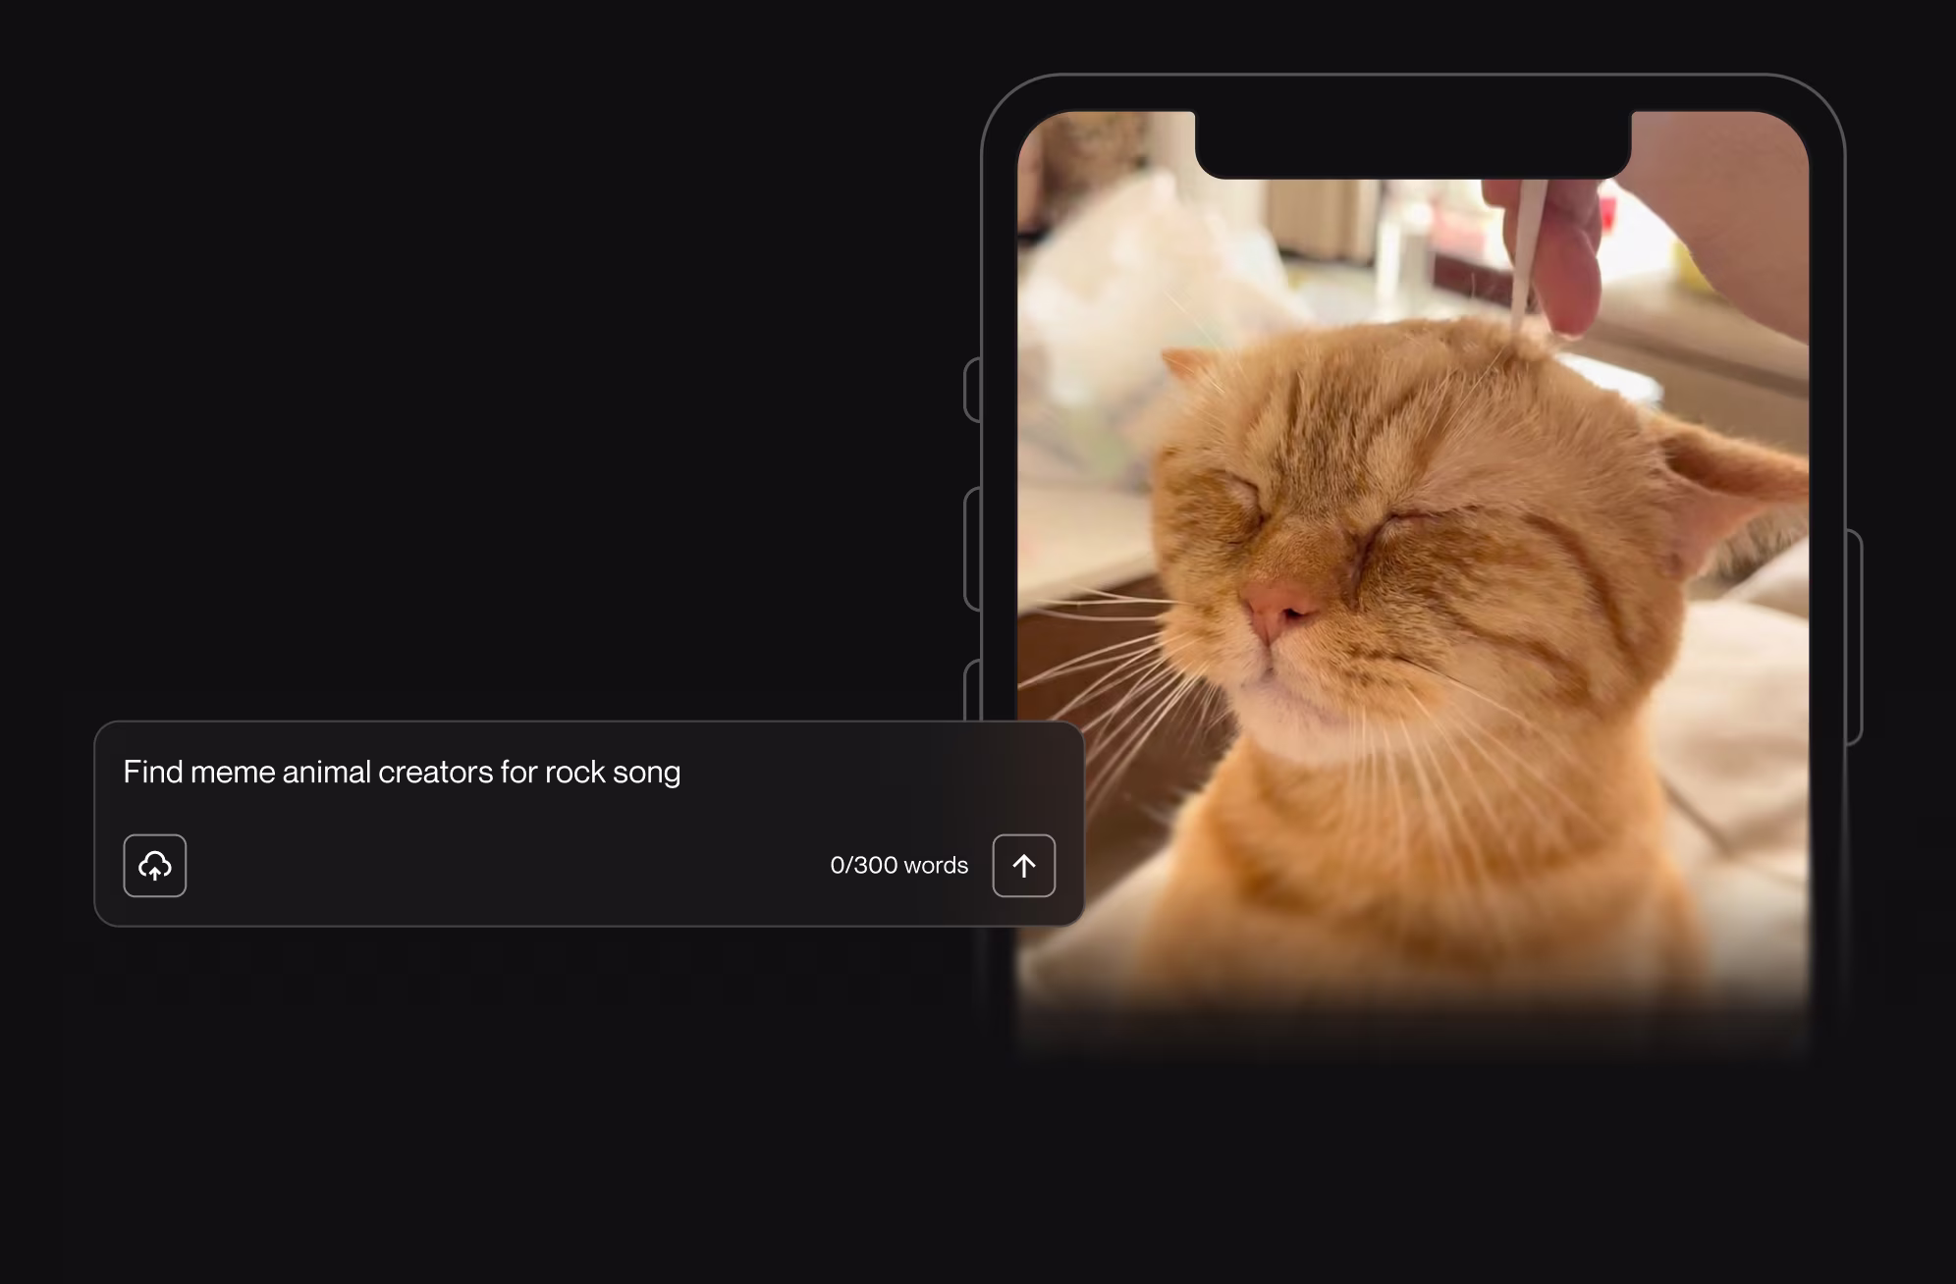Click the word "creators" in the prompt

[435, 773]
